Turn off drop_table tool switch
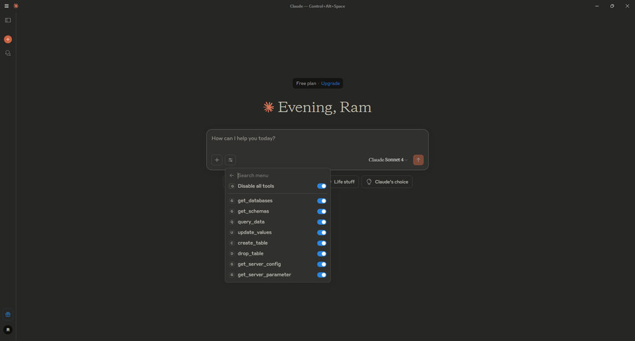Viewport: 635px width, 341px height. coord(322,253)
